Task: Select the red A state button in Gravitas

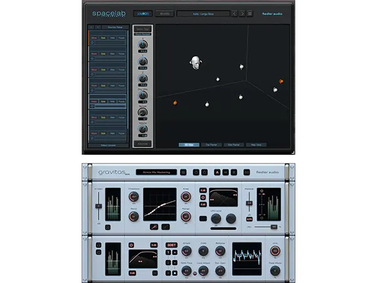Action: [217, 172]
